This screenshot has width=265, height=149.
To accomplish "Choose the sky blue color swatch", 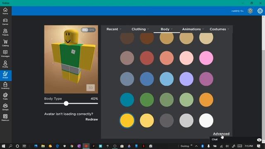I will click(x=166, y=79).
